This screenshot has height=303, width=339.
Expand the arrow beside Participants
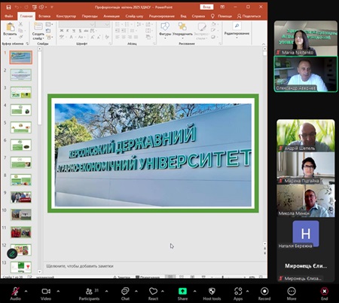106,291
